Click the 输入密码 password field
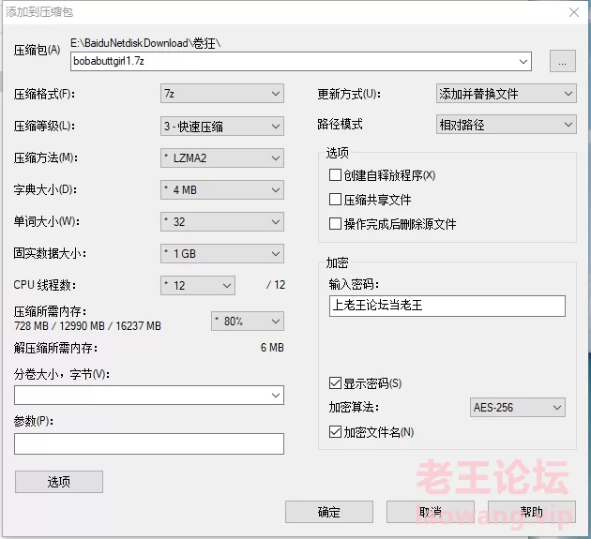 [447, 306]
